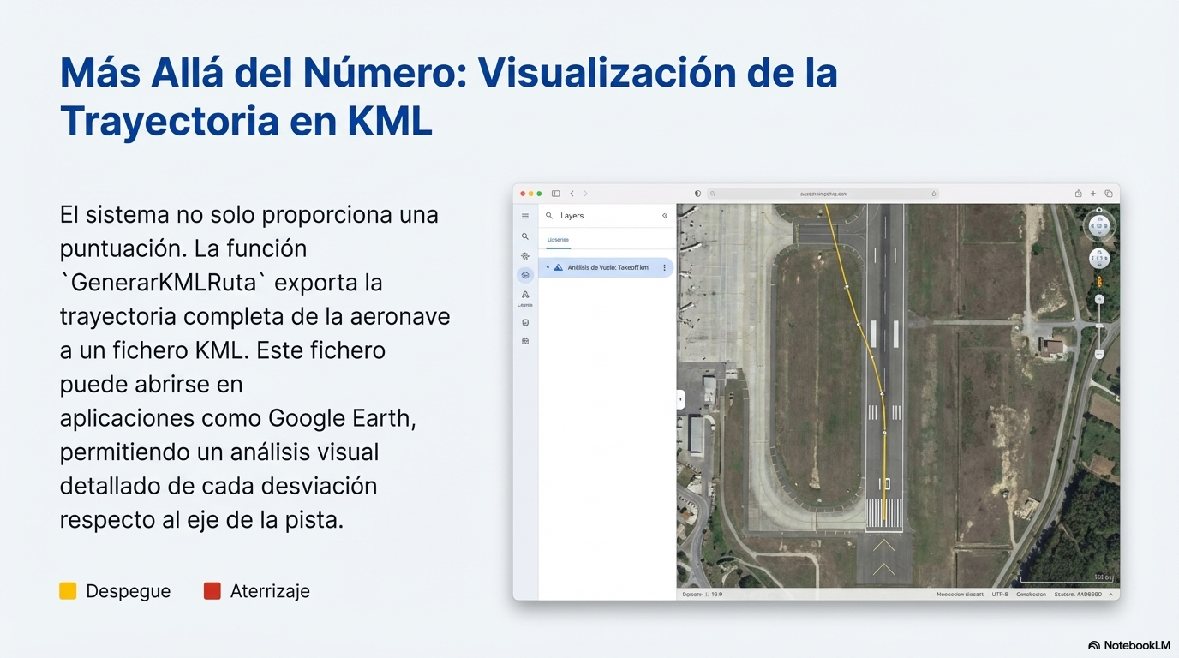
Task: Toggle the browser sidebar panel button
Action: (x=555, y=194)
